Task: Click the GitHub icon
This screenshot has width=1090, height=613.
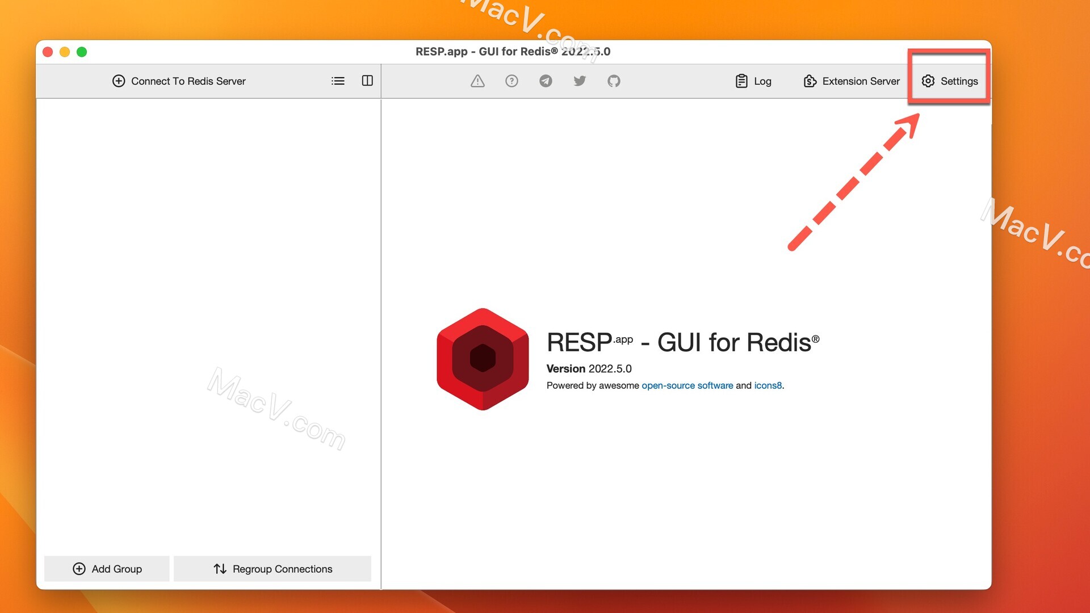Action: [x=614, y=80]
